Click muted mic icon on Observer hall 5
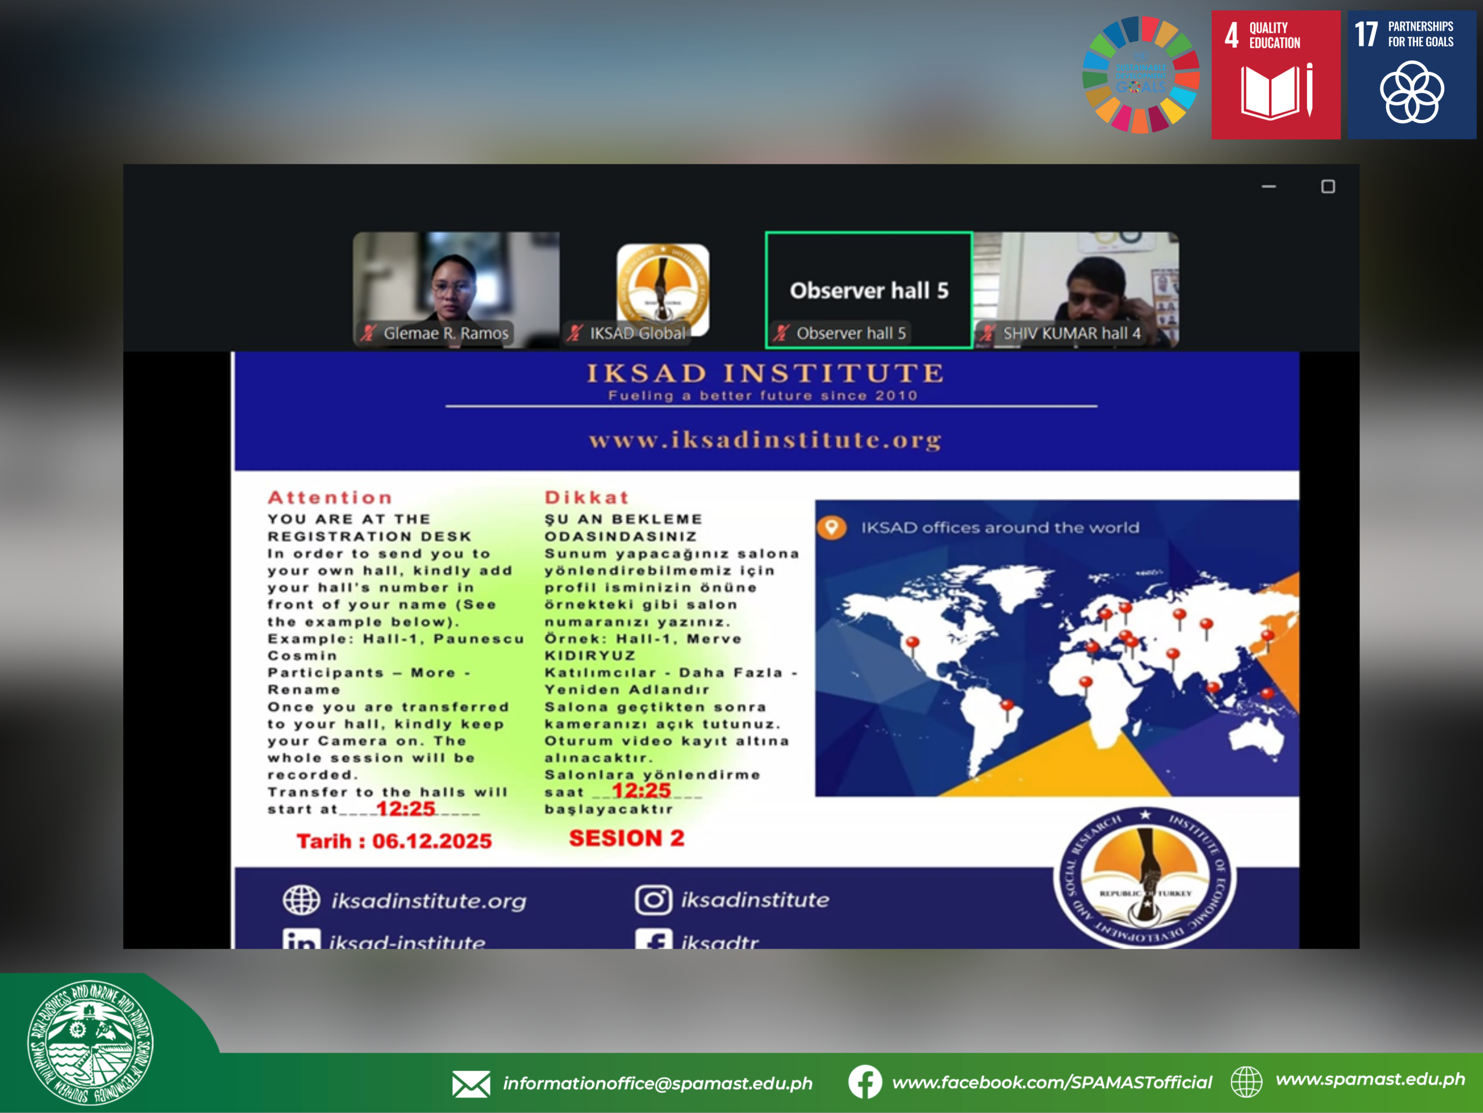Image resolution: width=1483 pixels, height=1113 pixels. (x=781, y=332)
